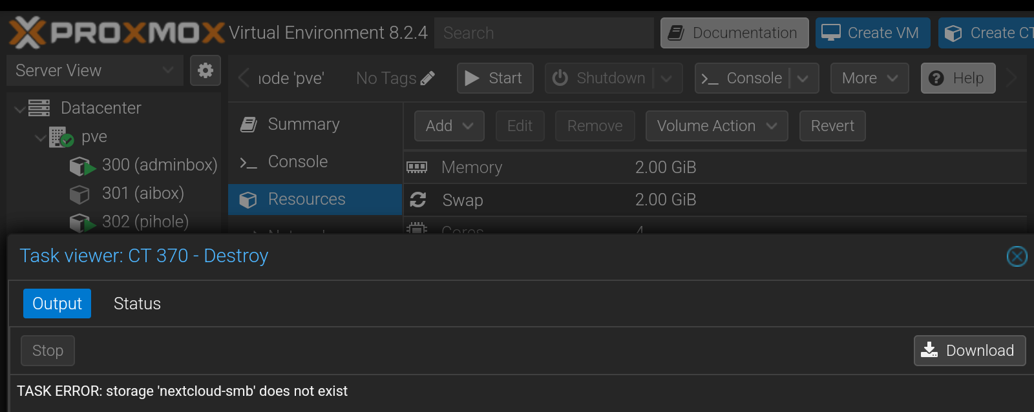Click the pve node icon

click(61, 137)
